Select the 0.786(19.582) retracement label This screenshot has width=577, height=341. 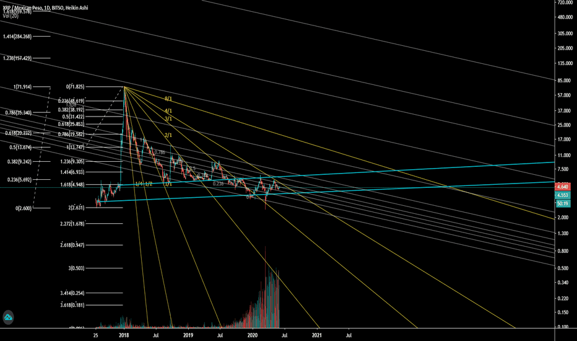coord(71,135)
